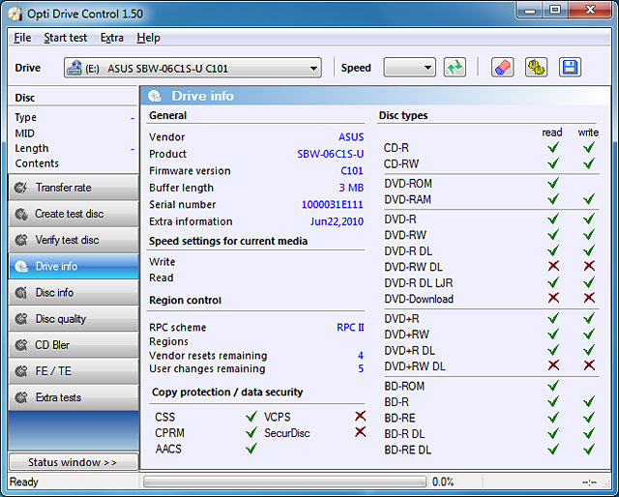Click the Drive info sidebar icon
The height and width of the screenshot is (497, 619).
(x=21, y=267)
